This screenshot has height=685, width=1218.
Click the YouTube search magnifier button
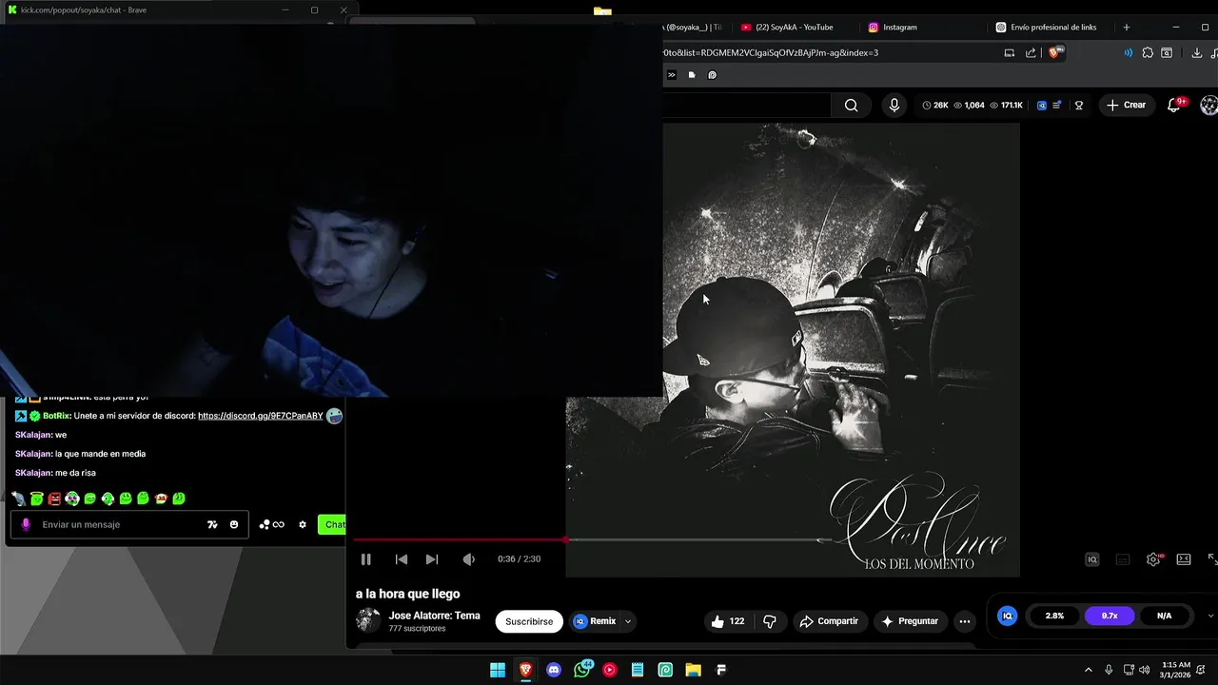[852, 106]
